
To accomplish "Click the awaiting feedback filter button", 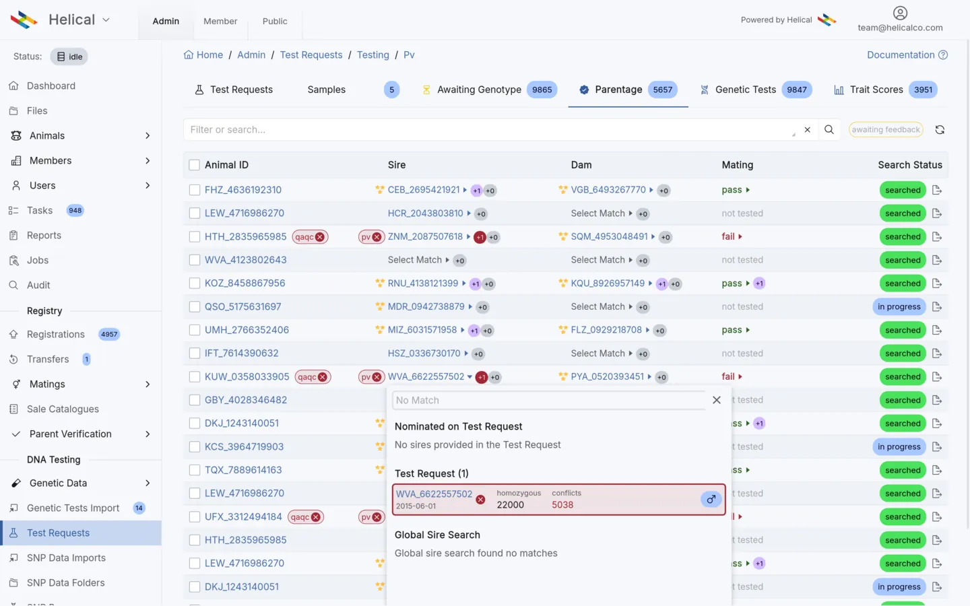I will pyautogui.click(x=886, y=129).
